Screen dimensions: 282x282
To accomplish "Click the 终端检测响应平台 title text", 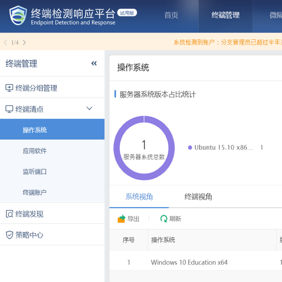I will click(x=73, y=13).
